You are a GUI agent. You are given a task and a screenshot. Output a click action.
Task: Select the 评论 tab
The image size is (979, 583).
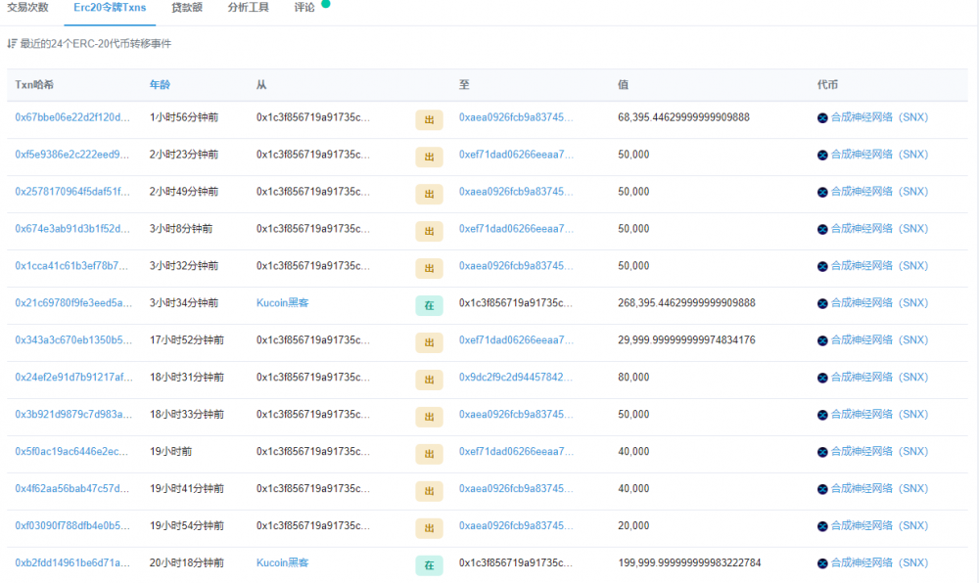click(x=304, y=8)
